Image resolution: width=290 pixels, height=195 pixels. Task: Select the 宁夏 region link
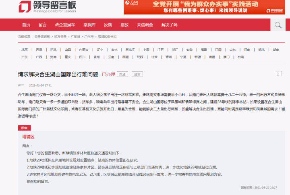[x=183, y=57]
